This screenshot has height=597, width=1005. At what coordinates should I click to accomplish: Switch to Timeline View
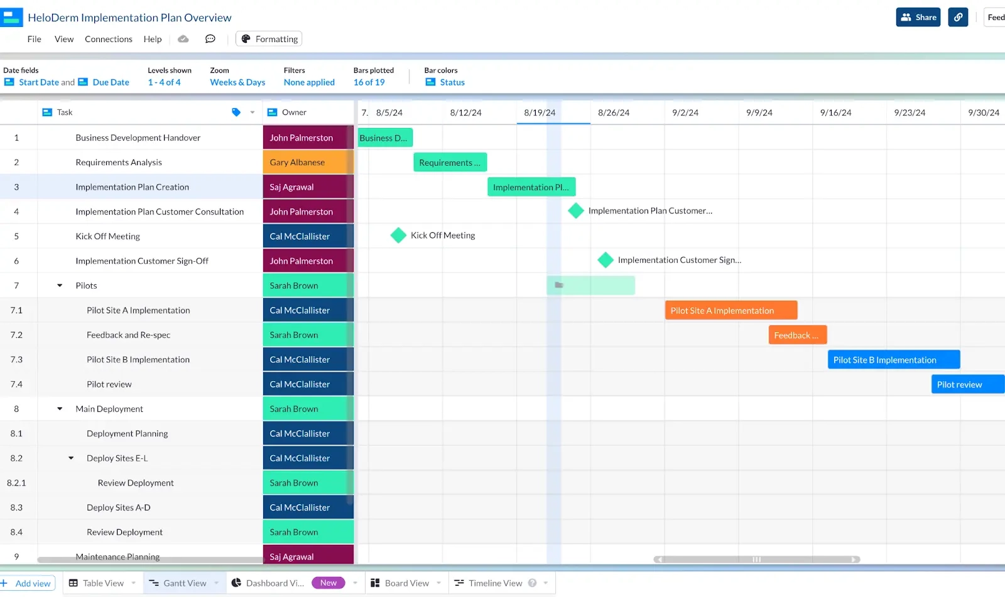495,583
